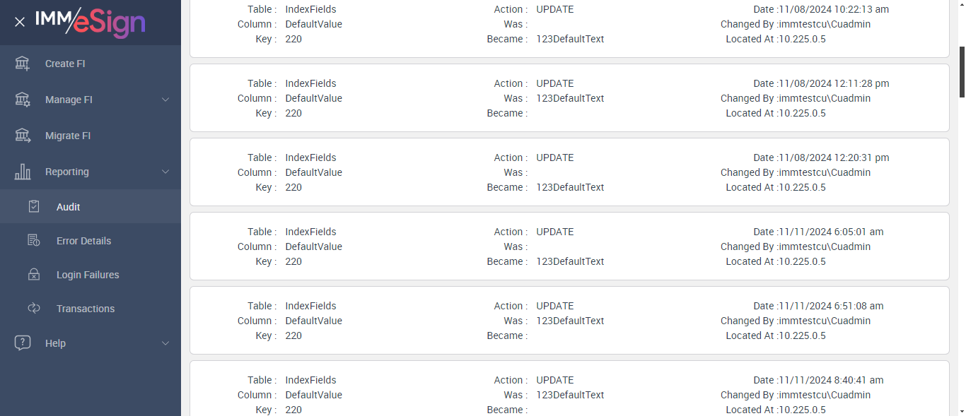Screen dimensions: 966x416
Task: Click the Audit clipboard icon
Action: tap(34, 206)
